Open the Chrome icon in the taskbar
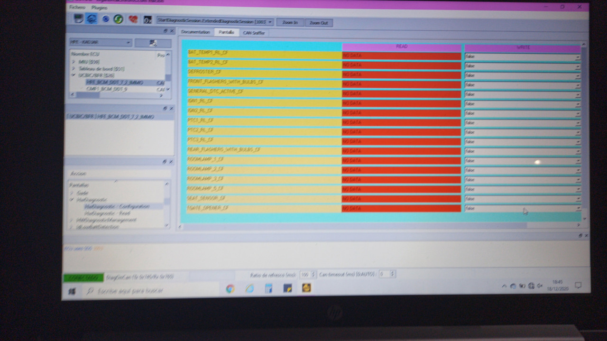607x341 pixels. [230, 288]
